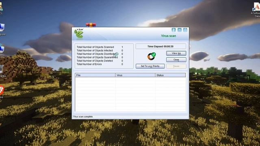
Task: Minimize the eScan virus scan window
Action: [x=180, y=30]
